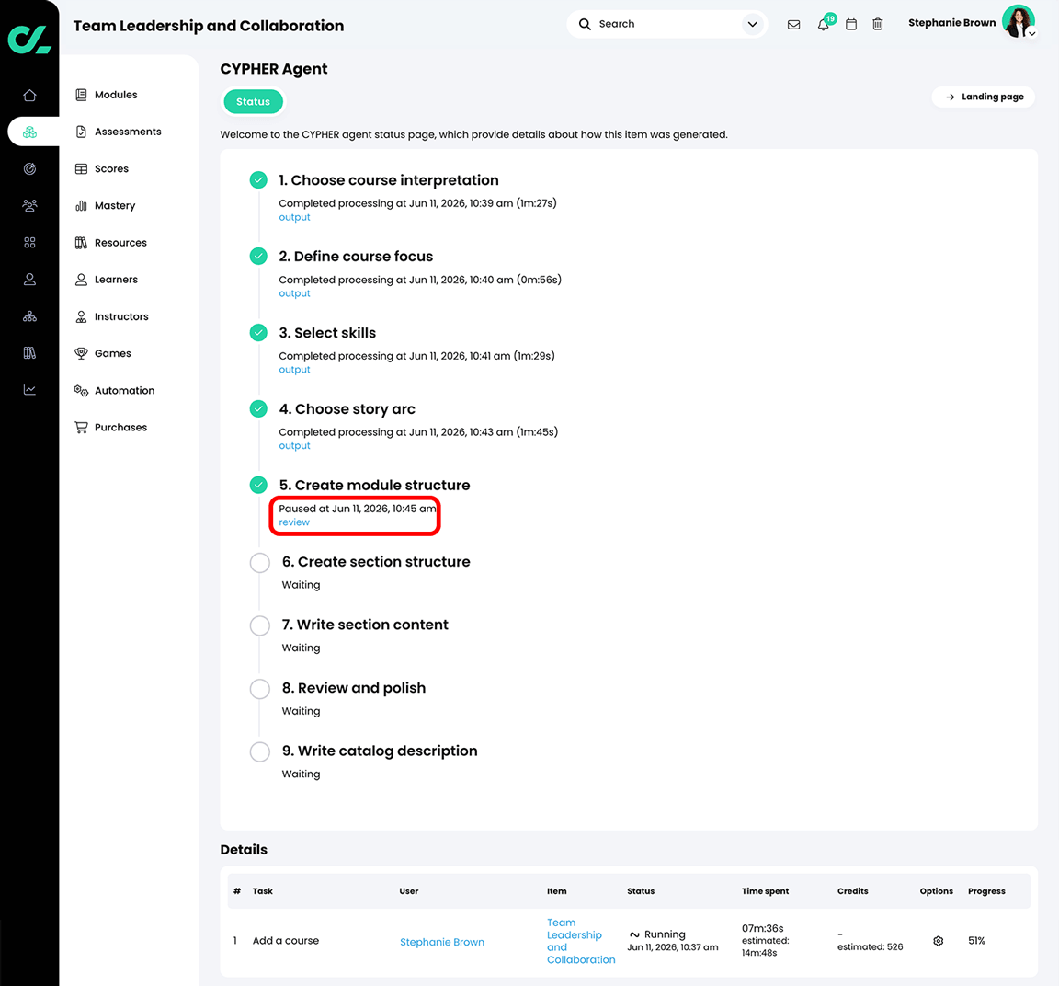The height and width of the screenshot is (986, 1059).
Task: Click the Games trophy icon
Action: pos(81,353)
